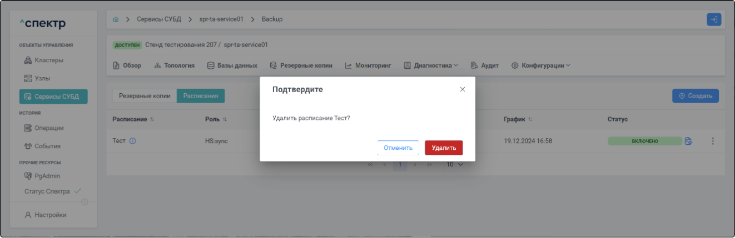
Task: Click Тест schedule name cell
Action: [119, 141]
